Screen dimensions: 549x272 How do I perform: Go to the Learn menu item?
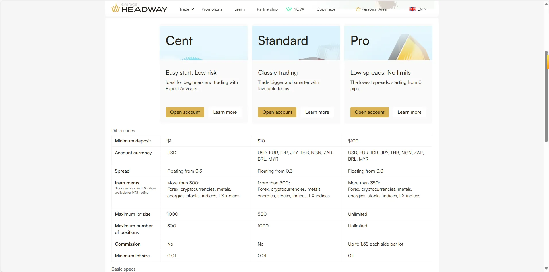coord(239,9)
